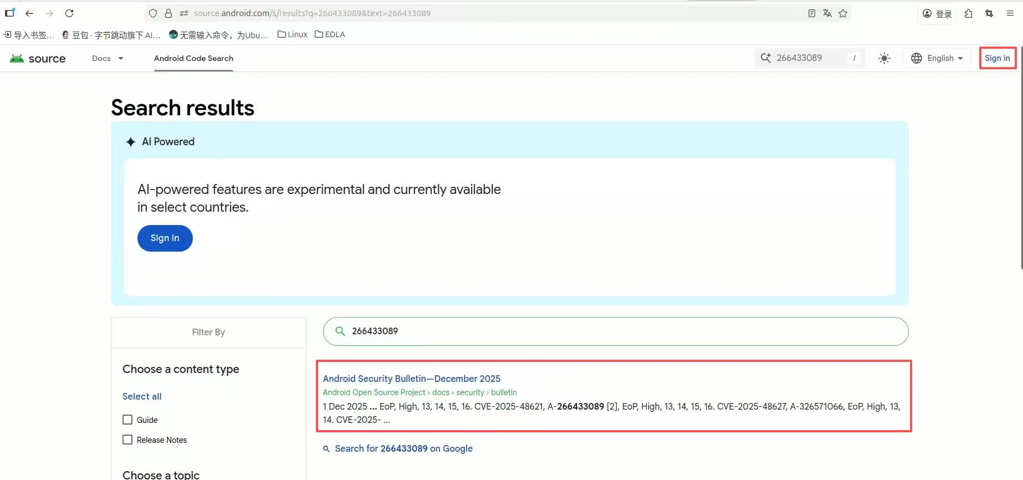
Task: Click the padlock site security icon
Action: click(x=168, y=13)
